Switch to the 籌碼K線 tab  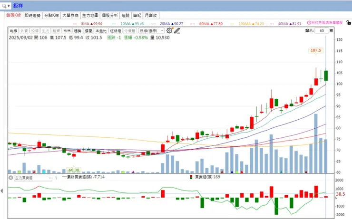pyautogui.click(x=13, y=15)
